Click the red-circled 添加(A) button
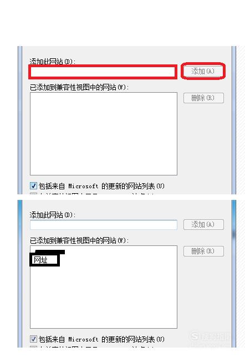The width and height of the screenshot is (245, 362). point(203,71)
